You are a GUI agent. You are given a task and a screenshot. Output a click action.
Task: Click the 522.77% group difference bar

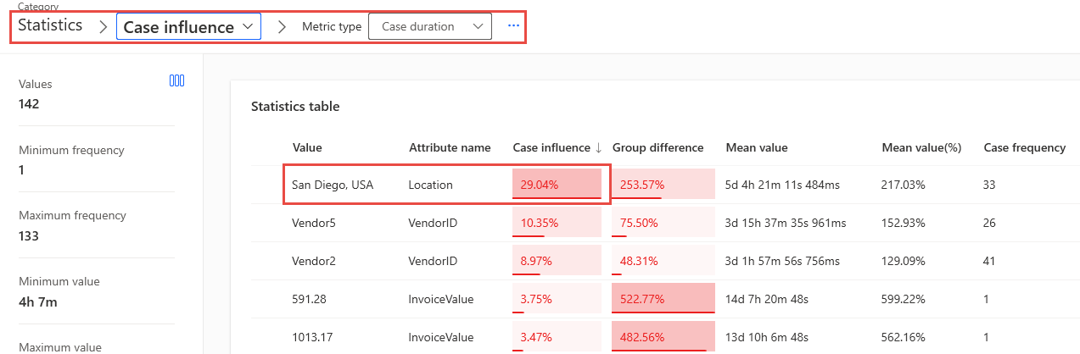coord(663,300)
